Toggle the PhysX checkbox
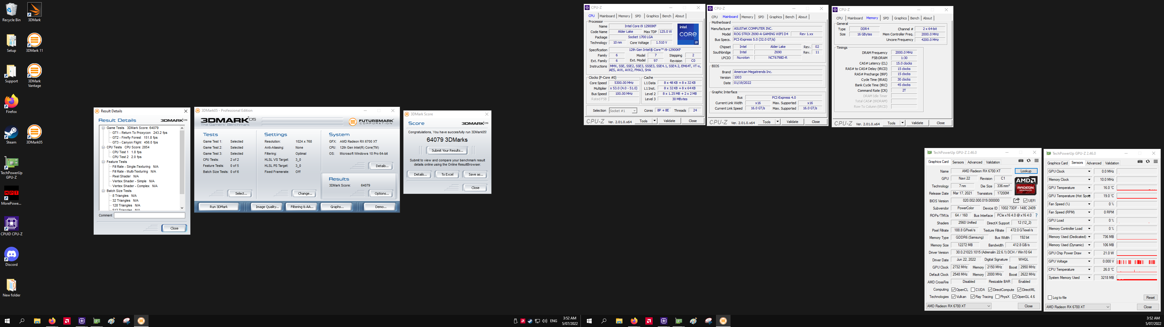This screenshot has height=327, width=1164. (x=997, y=297)
